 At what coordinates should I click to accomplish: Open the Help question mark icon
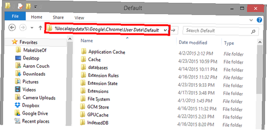pyautogui.click(x=259, y=20)
